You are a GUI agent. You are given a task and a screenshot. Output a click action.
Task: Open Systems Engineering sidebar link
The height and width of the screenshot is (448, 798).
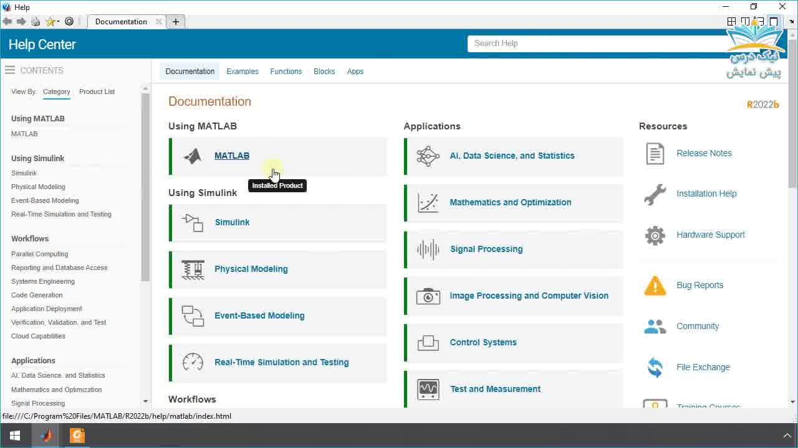point(43,281)
